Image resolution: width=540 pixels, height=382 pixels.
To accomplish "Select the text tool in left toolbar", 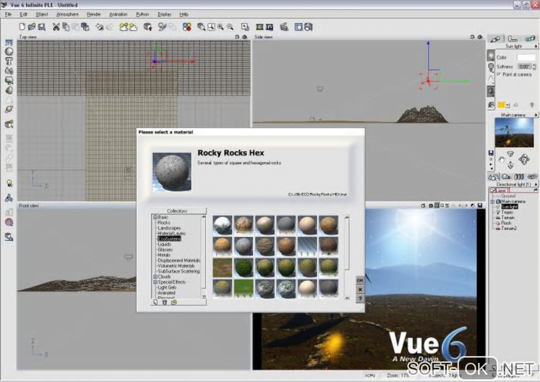I will (x=10, y=61).
